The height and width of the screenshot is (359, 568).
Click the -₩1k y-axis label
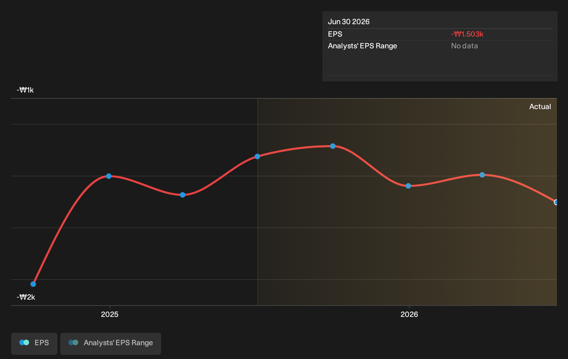25,90
